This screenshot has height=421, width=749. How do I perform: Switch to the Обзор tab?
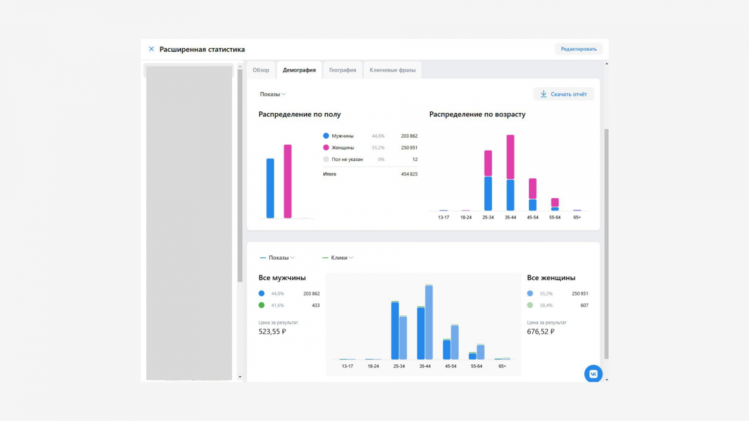261,70
